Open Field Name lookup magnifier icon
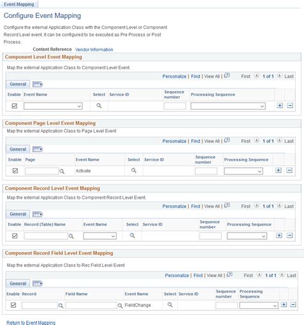 [120, 306]
